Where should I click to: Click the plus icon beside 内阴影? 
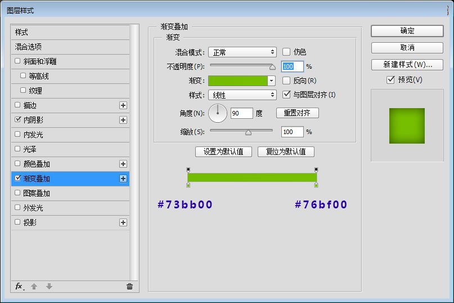click(x=123, y=120)
